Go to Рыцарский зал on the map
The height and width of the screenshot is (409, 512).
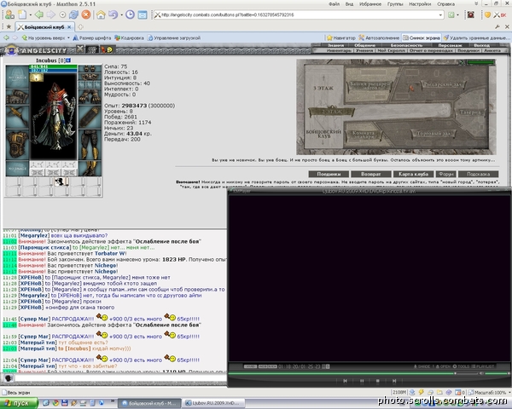tap(442, 84)
